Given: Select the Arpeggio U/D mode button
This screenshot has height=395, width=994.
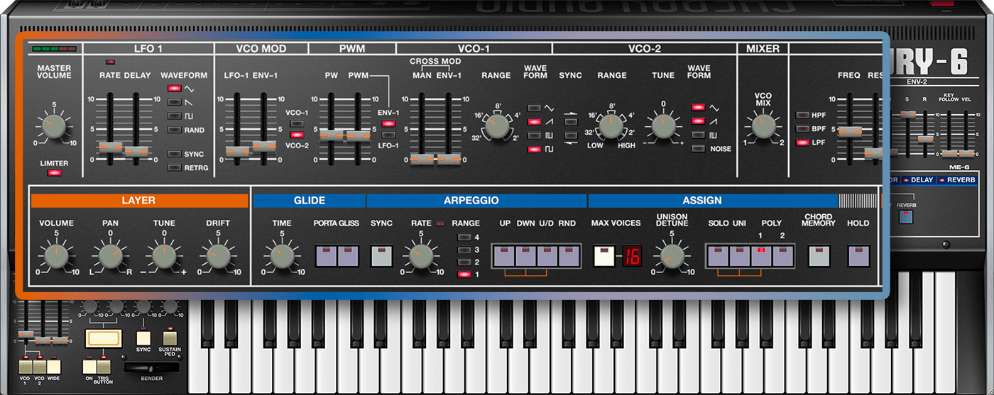Looking at the screenshot, I should 547,255.
